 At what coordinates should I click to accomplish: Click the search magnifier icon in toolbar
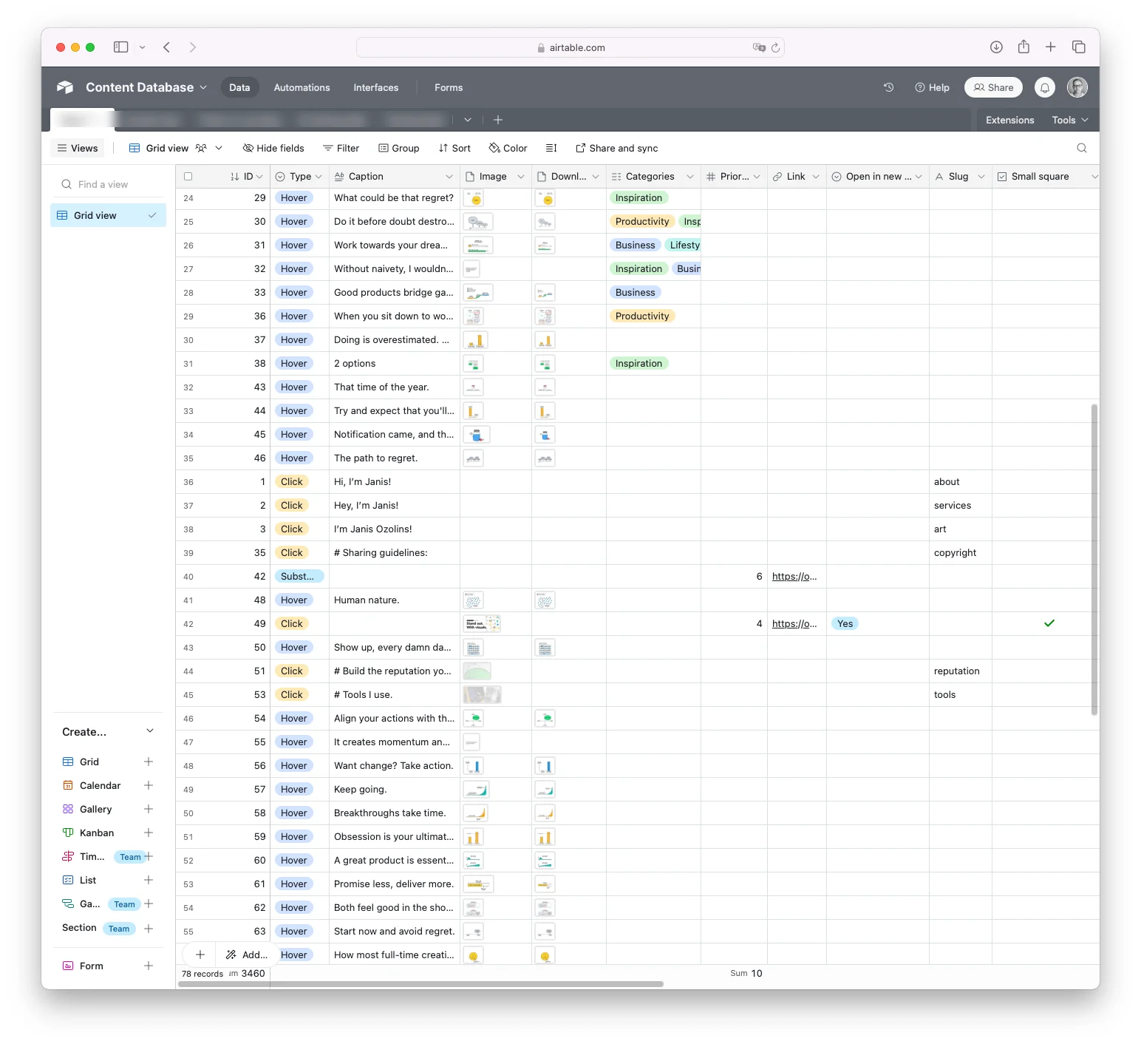[1081, 148]
